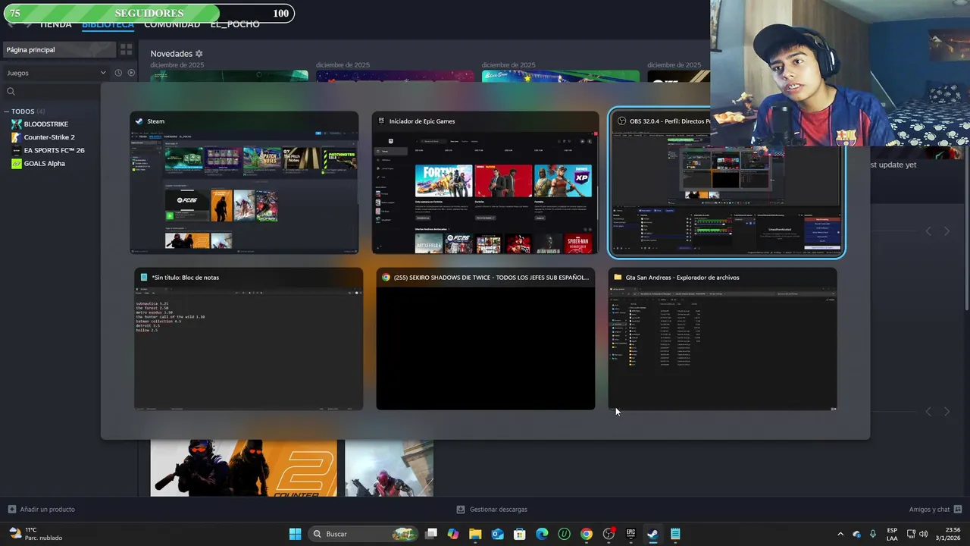This screenshot has width=970, height=546.
Task: Switch to the Bloc de notas window thumbnail
Action: (x=249, y=339)
